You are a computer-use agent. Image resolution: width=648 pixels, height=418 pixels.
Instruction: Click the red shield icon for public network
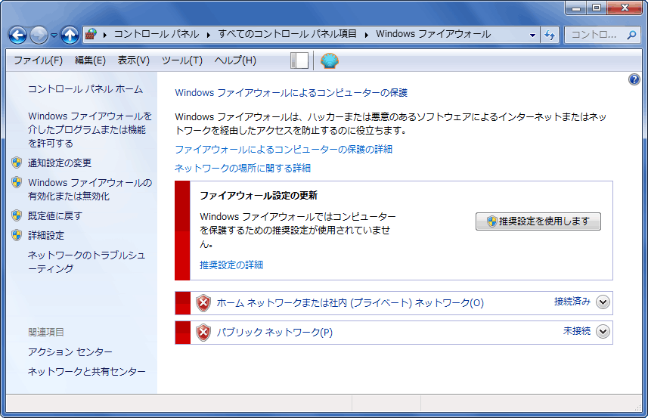pos(203,333)
